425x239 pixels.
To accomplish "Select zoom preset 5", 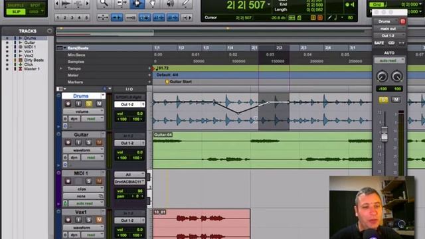I will click(87, 18).
